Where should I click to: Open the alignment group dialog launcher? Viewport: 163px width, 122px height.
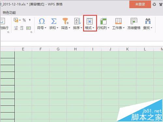coord(8,32)
